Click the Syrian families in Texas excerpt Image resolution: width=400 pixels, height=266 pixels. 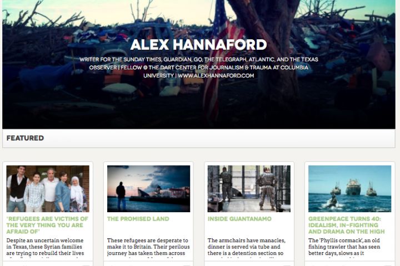tap(45, 247)
